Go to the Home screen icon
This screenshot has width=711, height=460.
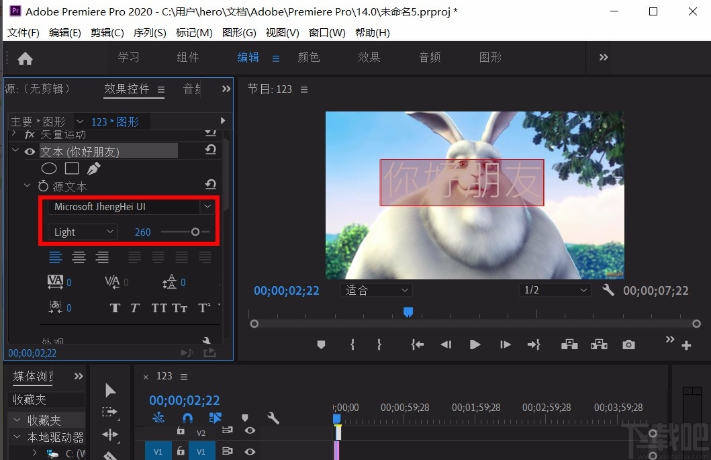[x=25, y=58]
